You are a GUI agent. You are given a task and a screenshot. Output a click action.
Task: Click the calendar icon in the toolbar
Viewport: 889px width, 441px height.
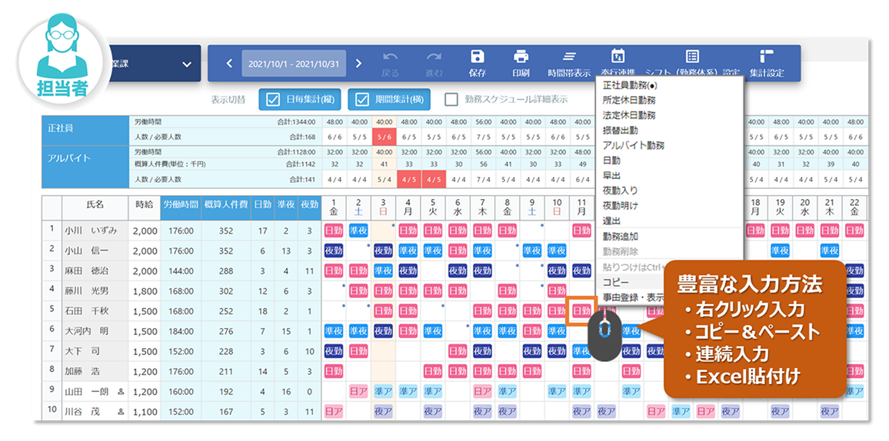(x=618, y=56)
